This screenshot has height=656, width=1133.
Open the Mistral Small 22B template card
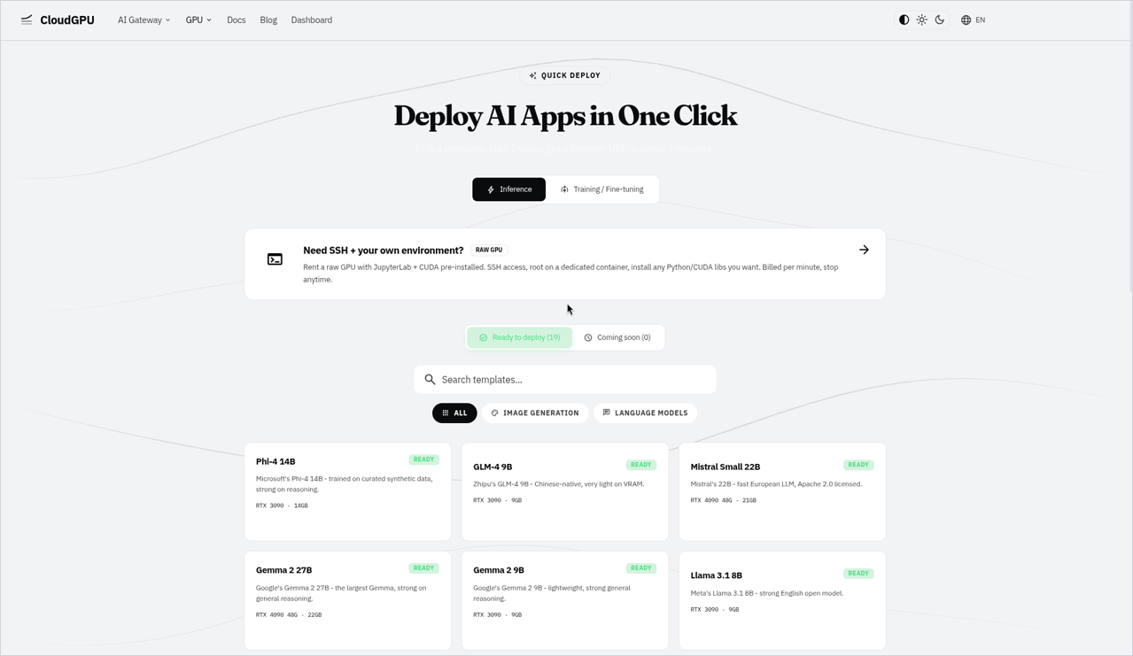(x=782, y=491)
